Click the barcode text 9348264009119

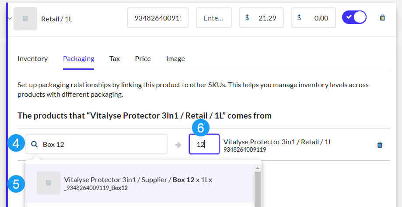(245, 149)
